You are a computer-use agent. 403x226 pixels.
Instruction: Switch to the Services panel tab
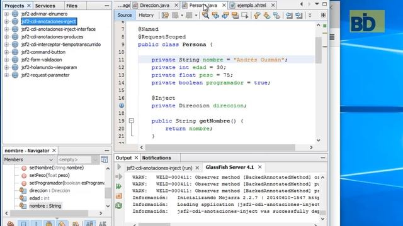click(45, 6)
